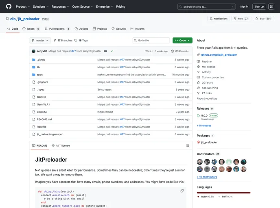This screenshot has width=280, height=208.
Task: Open the Gemfile.7.1 file
Action: (x=43, y=105)
